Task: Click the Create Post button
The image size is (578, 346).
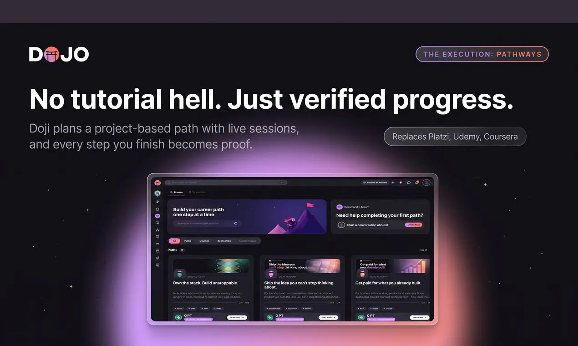Action: (414, 225)
